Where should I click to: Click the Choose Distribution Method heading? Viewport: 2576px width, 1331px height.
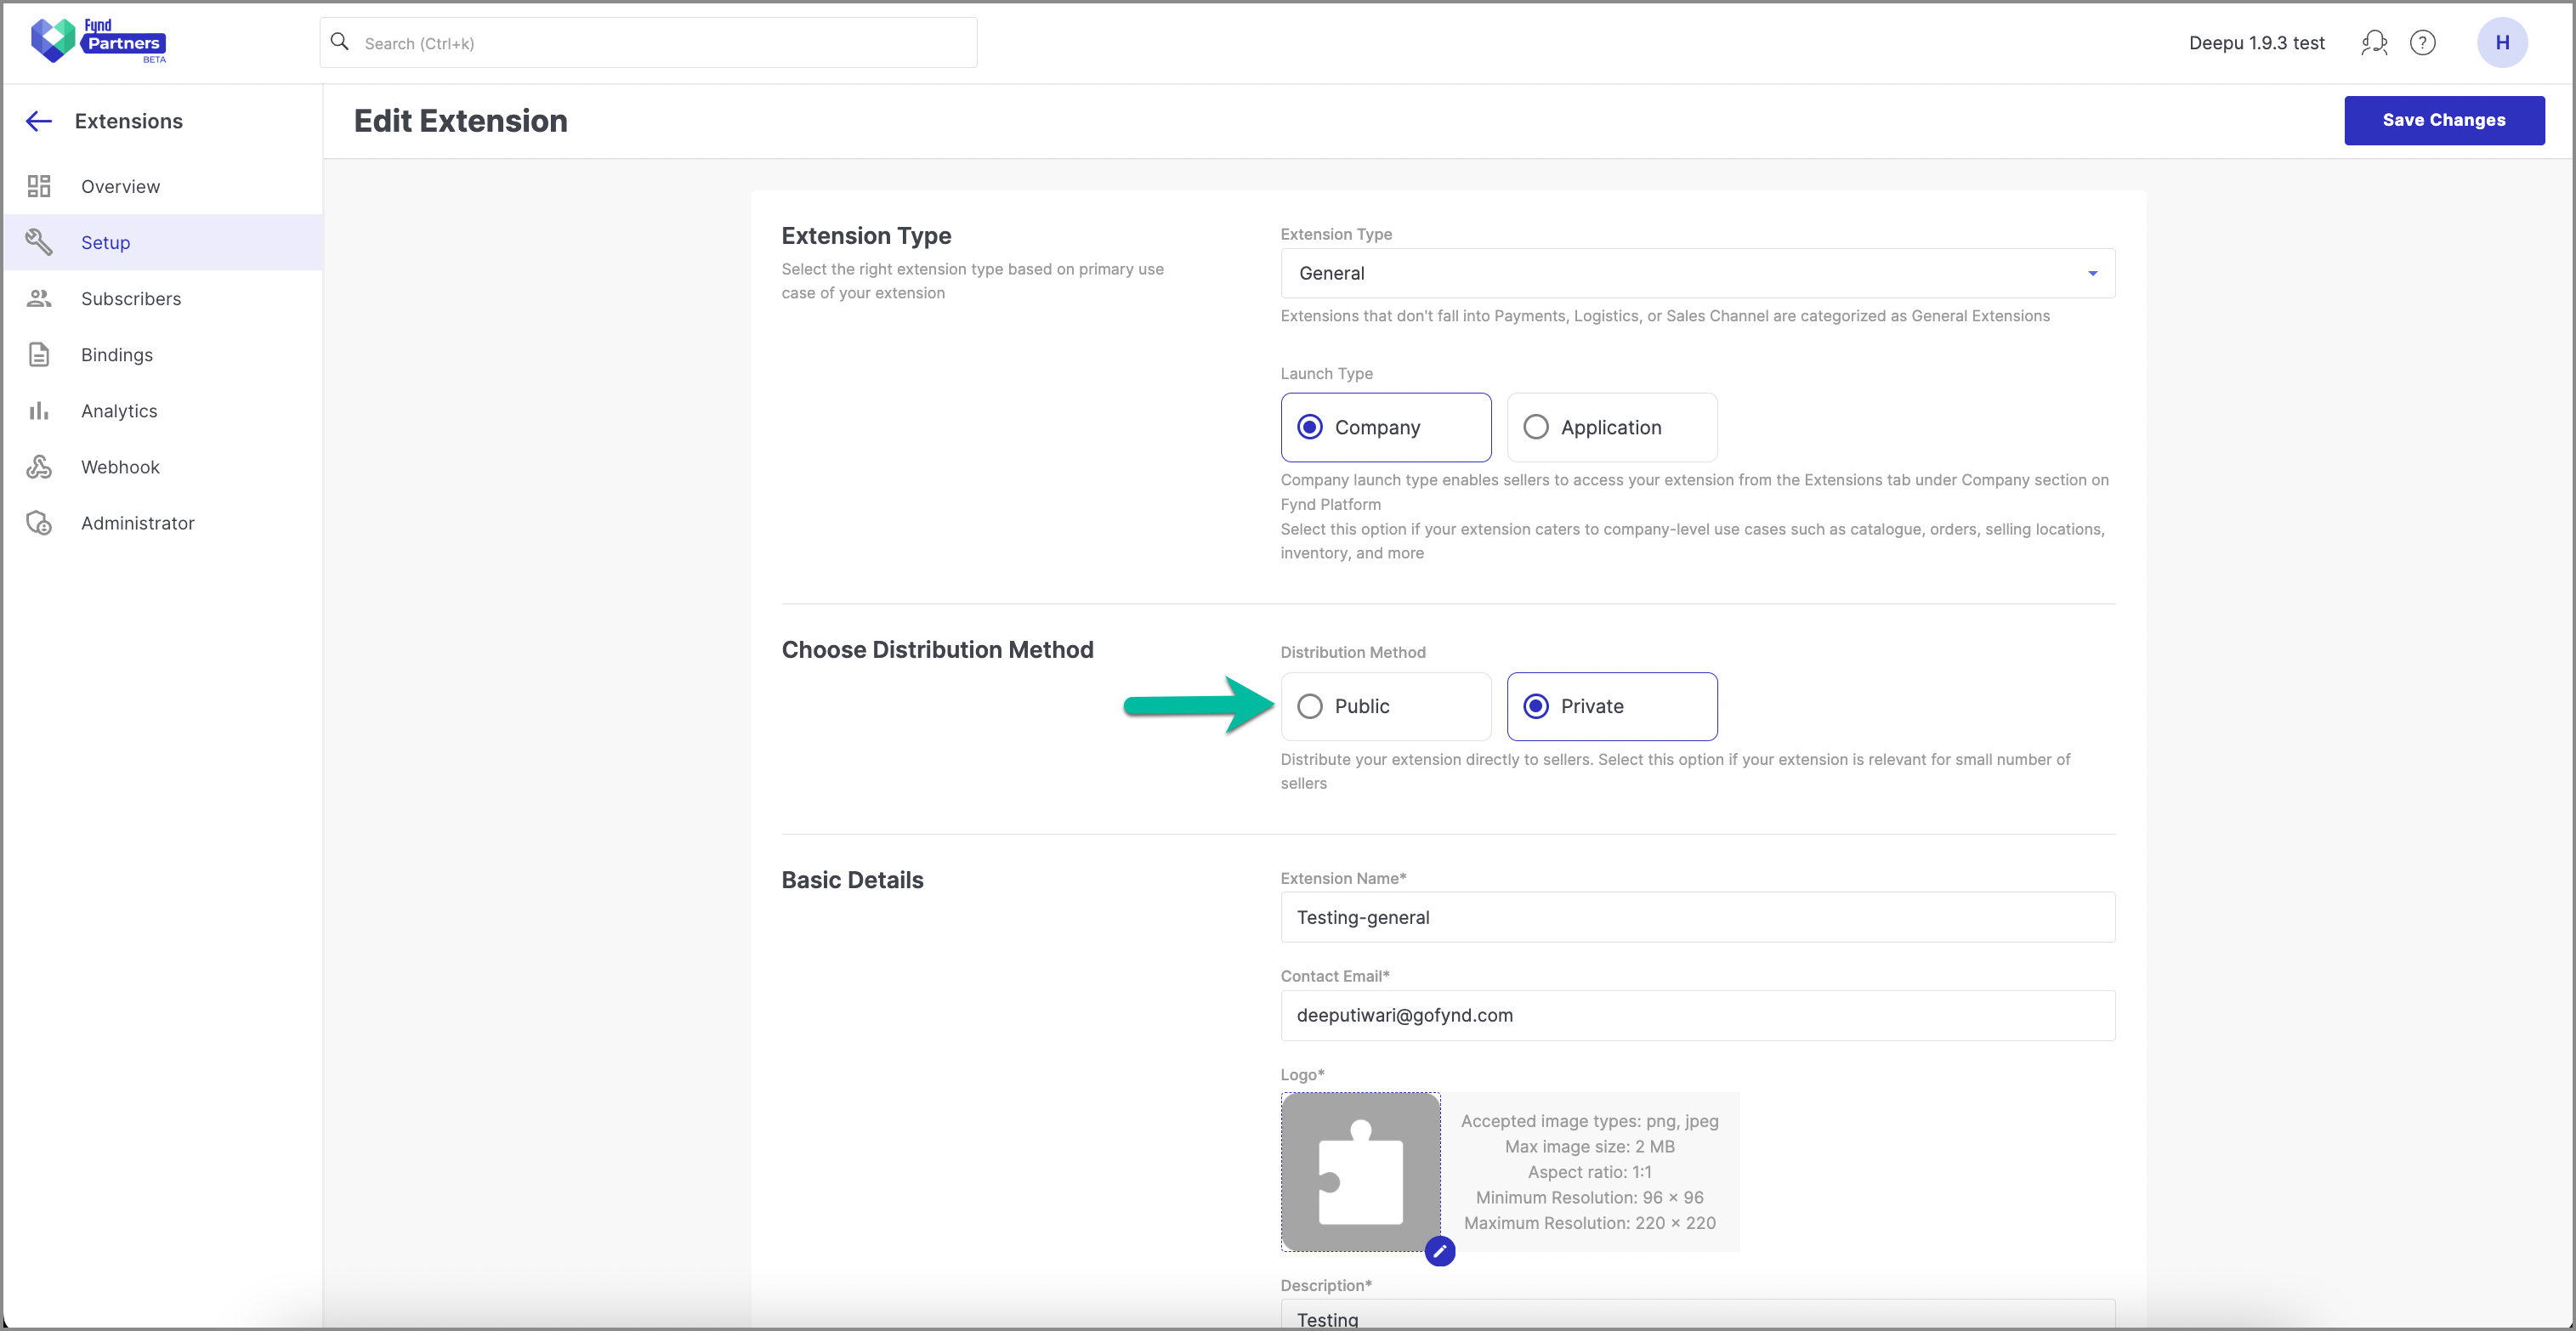point(938,650)
